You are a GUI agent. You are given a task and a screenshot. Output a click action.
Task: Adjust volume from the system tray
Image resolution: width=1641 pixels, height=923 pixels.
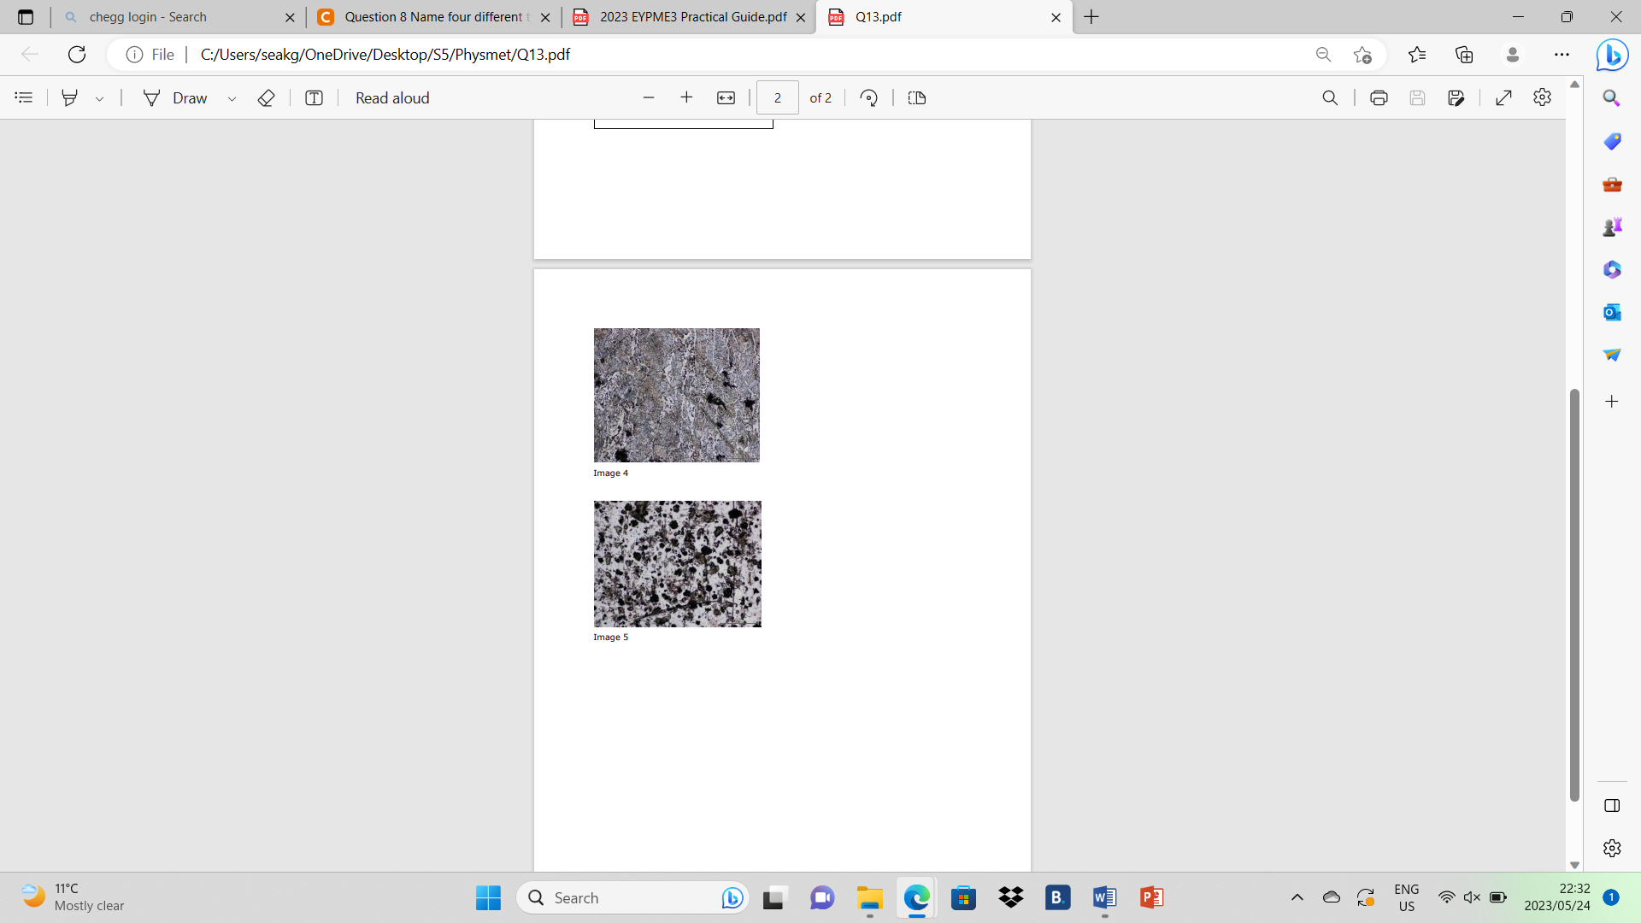tap(1472, 897)
